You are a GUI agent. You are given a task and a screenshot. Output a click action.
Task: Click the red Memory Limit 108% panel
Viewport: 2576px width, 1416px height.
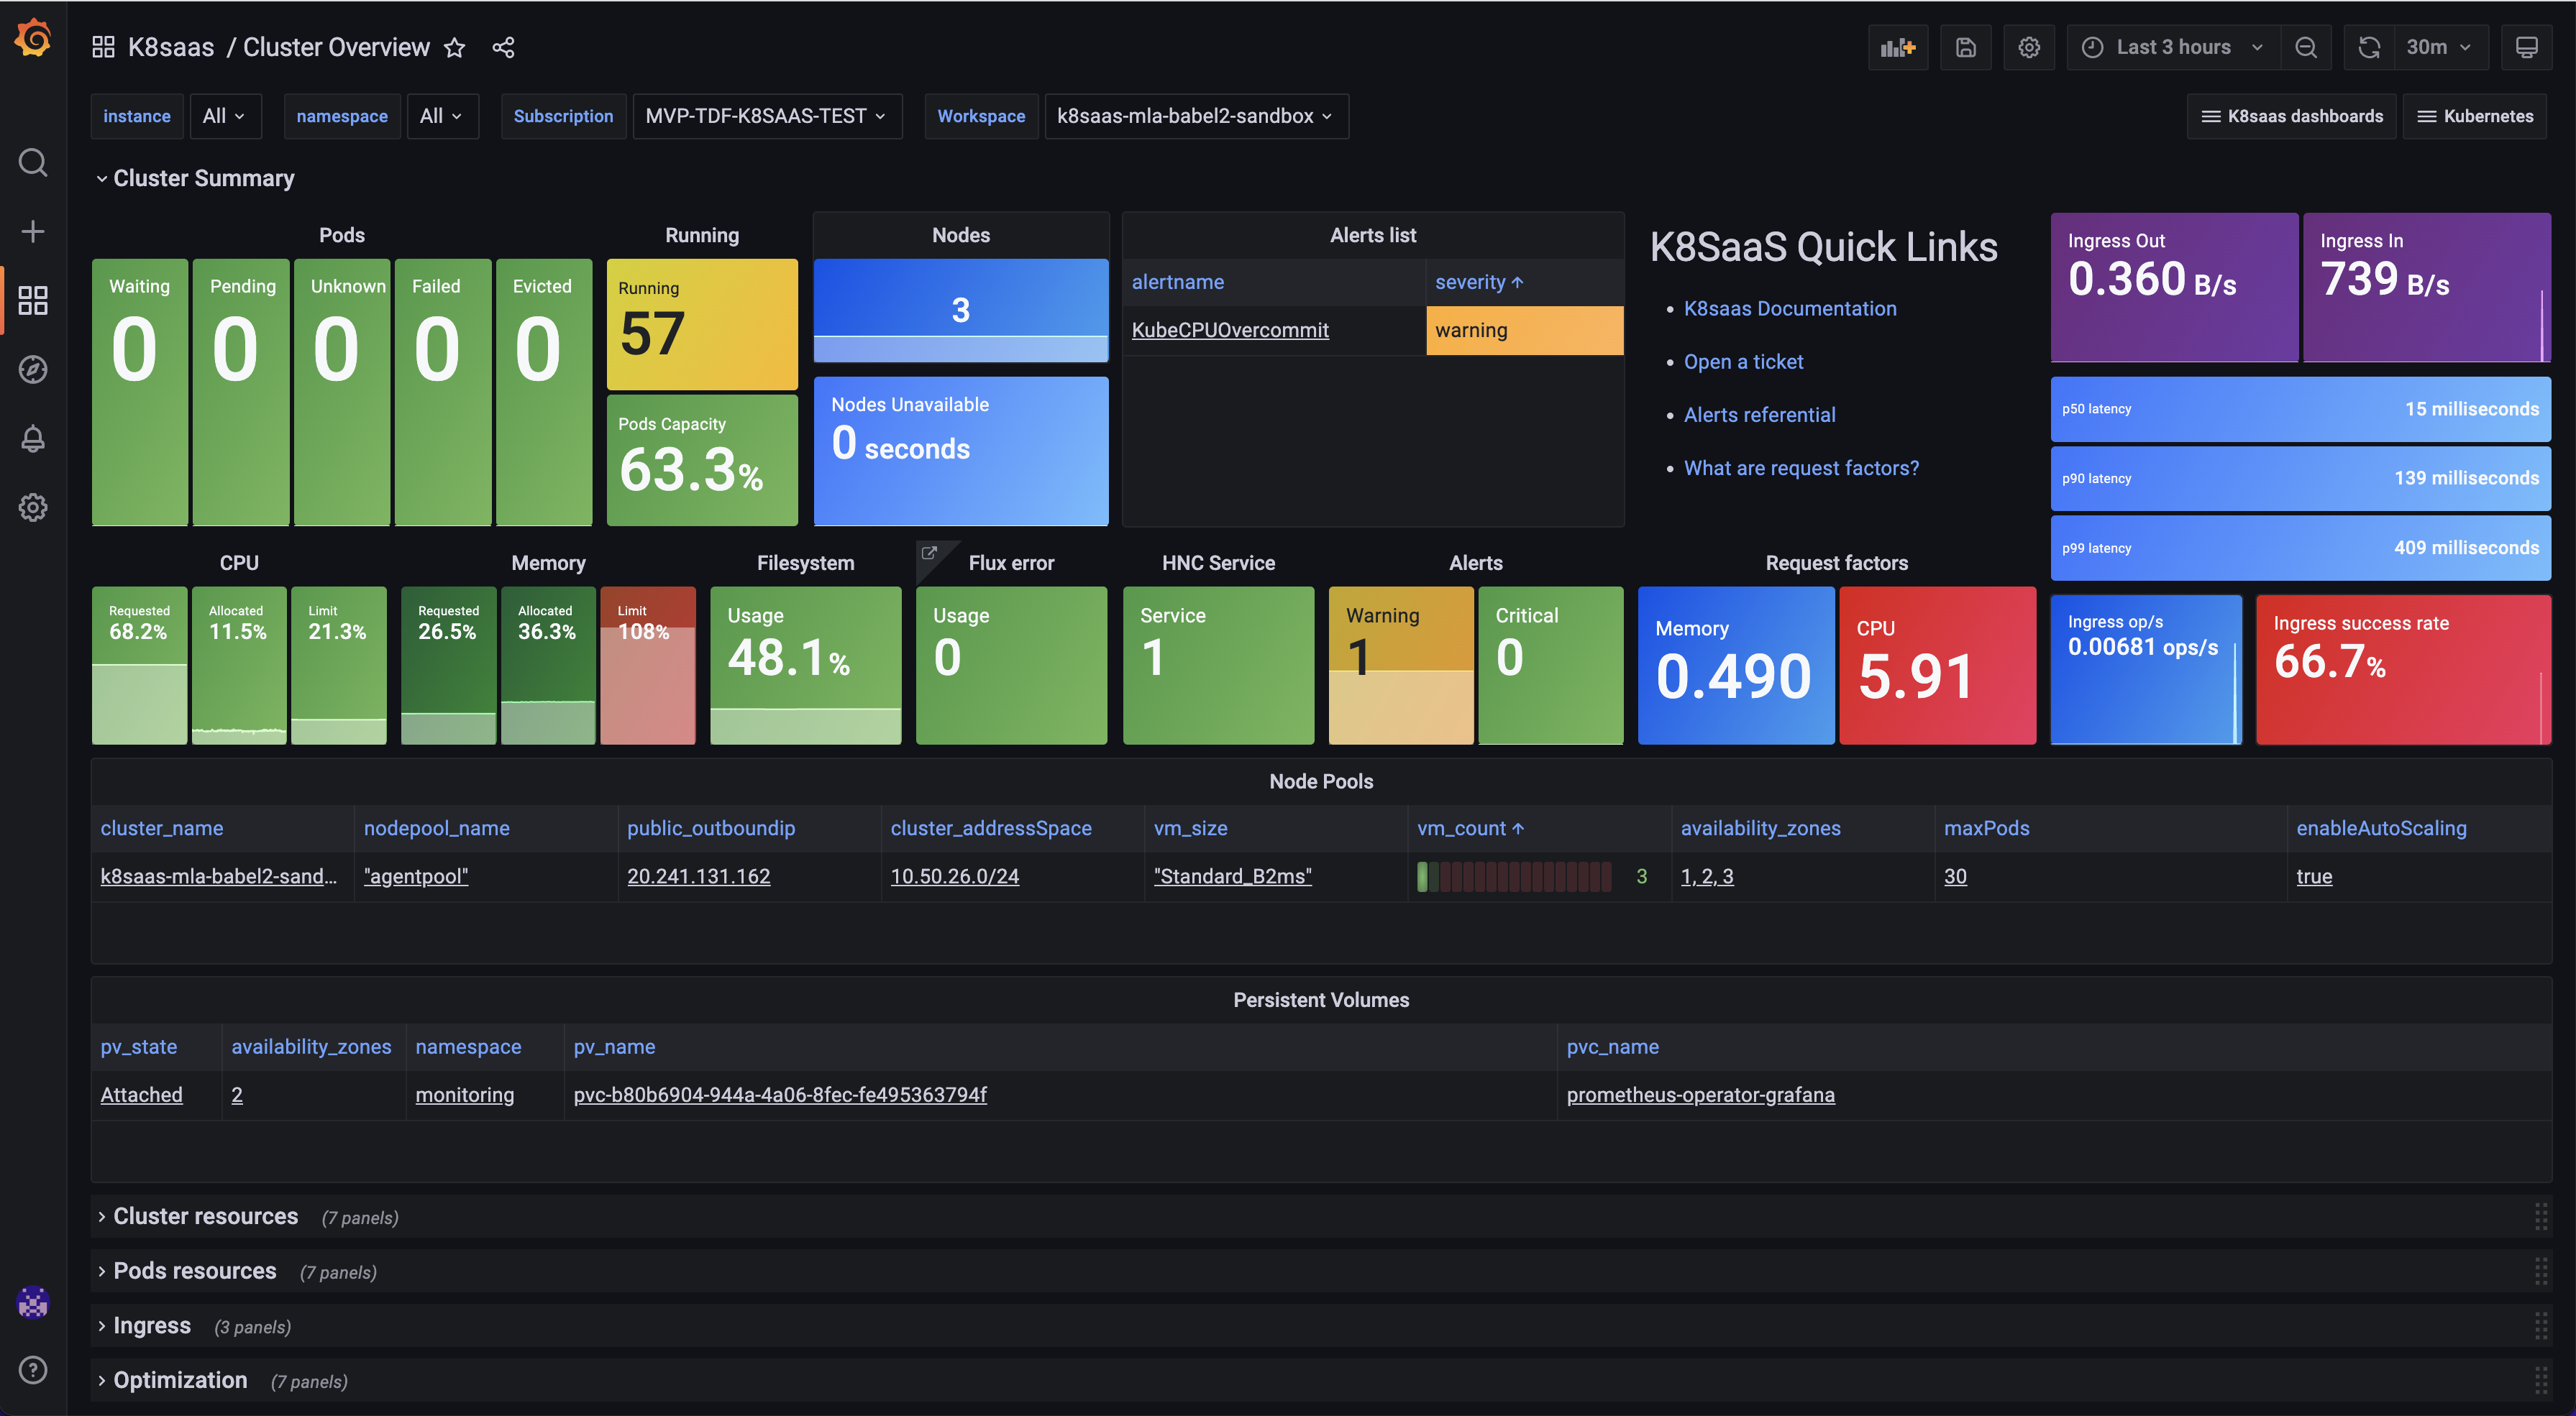coord(647,666)
